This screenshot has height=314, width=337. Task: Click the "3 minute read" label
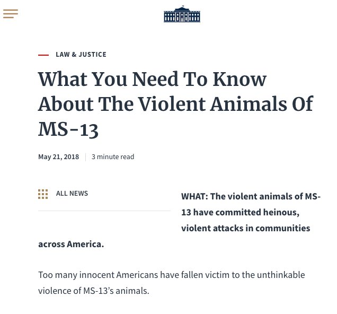pyautogui.click(x=113, y=156)
